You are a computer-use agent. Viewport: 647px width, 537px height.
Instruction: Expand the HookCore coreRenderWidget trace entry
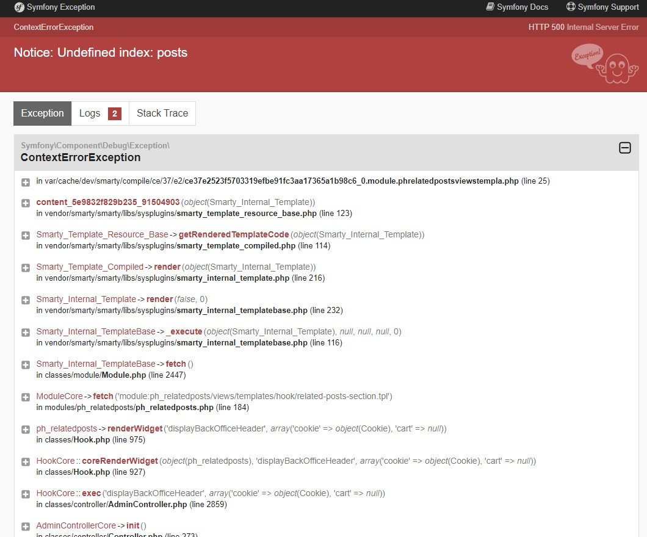pos(26,462)
